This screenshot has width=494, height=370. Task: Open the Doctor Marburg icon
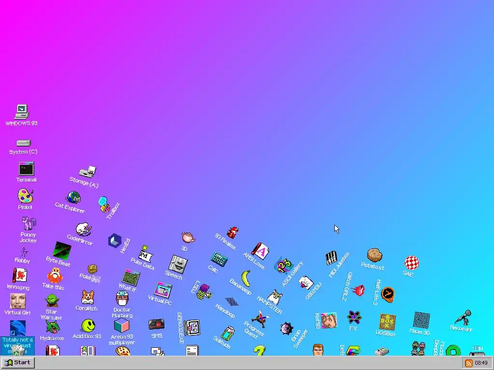122,298
